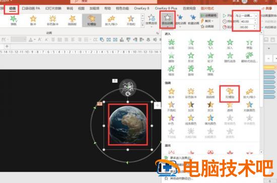Viewport: 277px width, 183px height.
Task: Click the duration field showing 40.00
Action: point(247,21)
